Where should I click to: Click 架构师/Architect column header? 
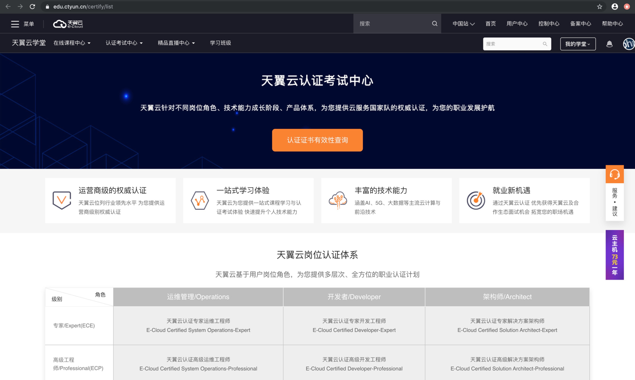click(507, 297)
